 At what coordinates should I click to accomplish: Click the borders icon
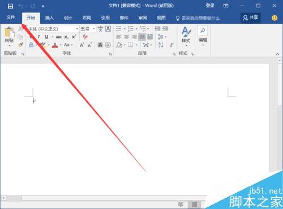click(x=131, y=45)
